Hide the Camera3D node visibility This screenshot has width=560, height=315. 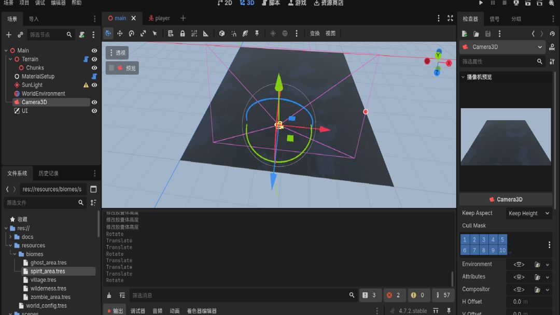(x=94, y=102)
